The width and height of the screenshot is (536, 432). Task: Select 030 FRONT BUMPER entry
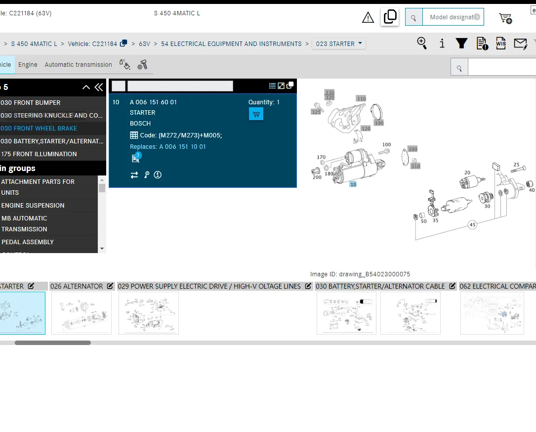click(52, 103)
